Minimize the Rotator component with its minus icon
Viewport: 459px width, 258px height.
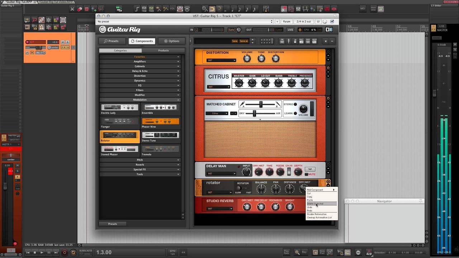point(328,186)
